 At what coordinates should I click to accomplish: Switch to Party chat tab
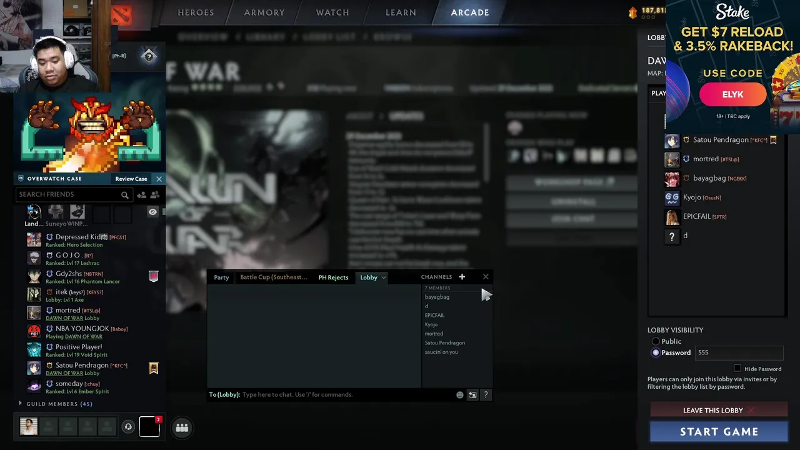click(x=221, y=277)
